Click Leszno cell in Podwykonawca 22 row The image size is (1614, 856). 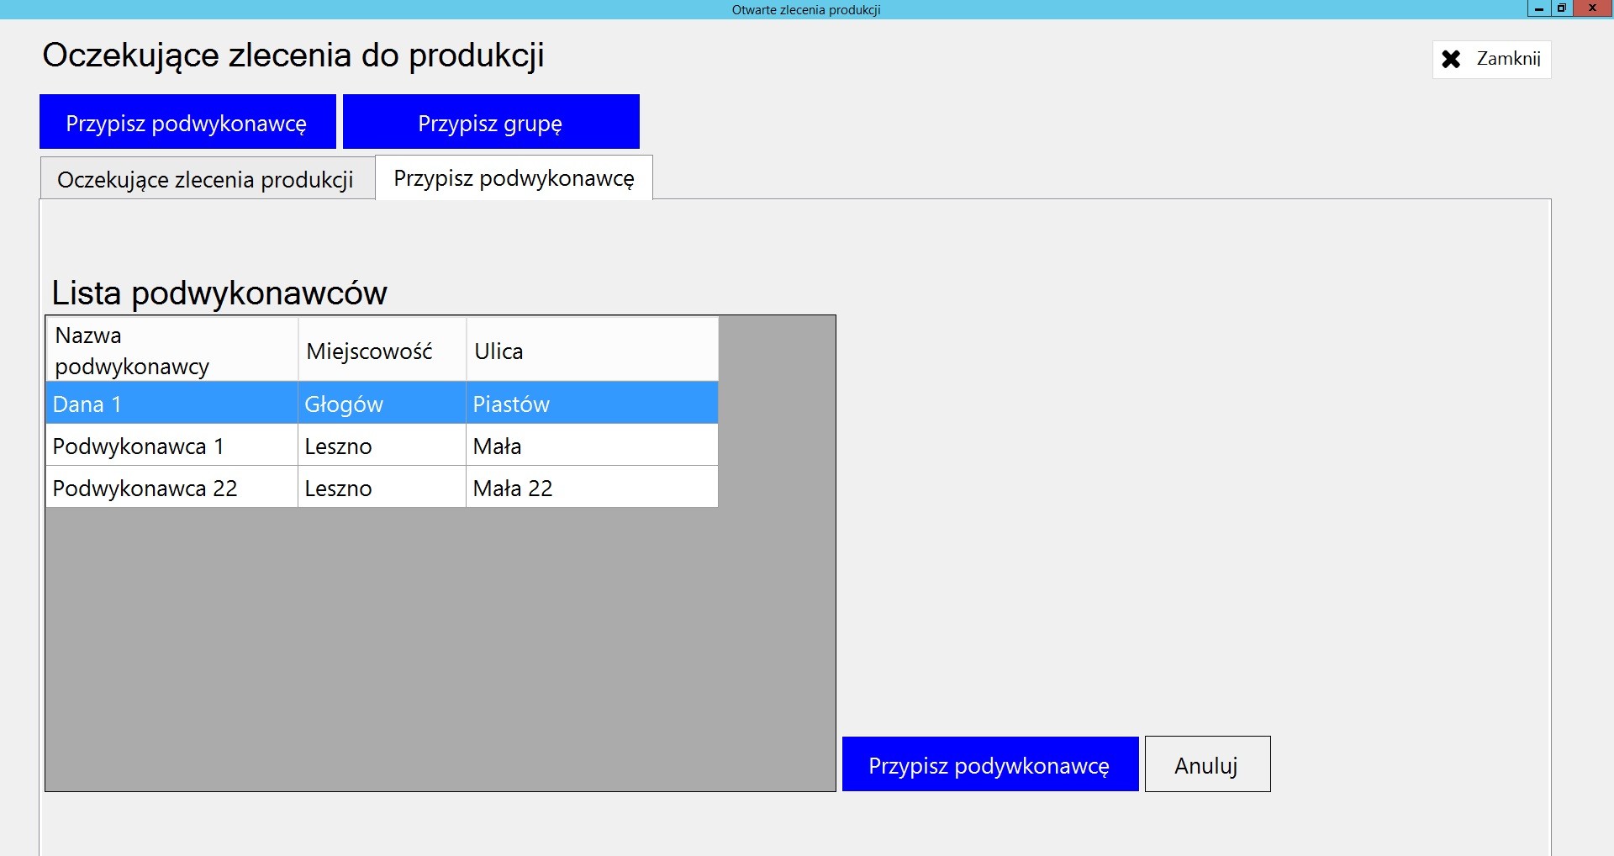tap(382, 487)
